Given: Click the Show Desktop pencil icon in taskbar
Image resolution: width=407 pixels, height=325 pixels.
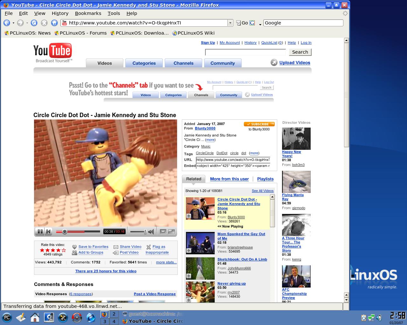Looking at the screenshot, I should tap(21, 317).
